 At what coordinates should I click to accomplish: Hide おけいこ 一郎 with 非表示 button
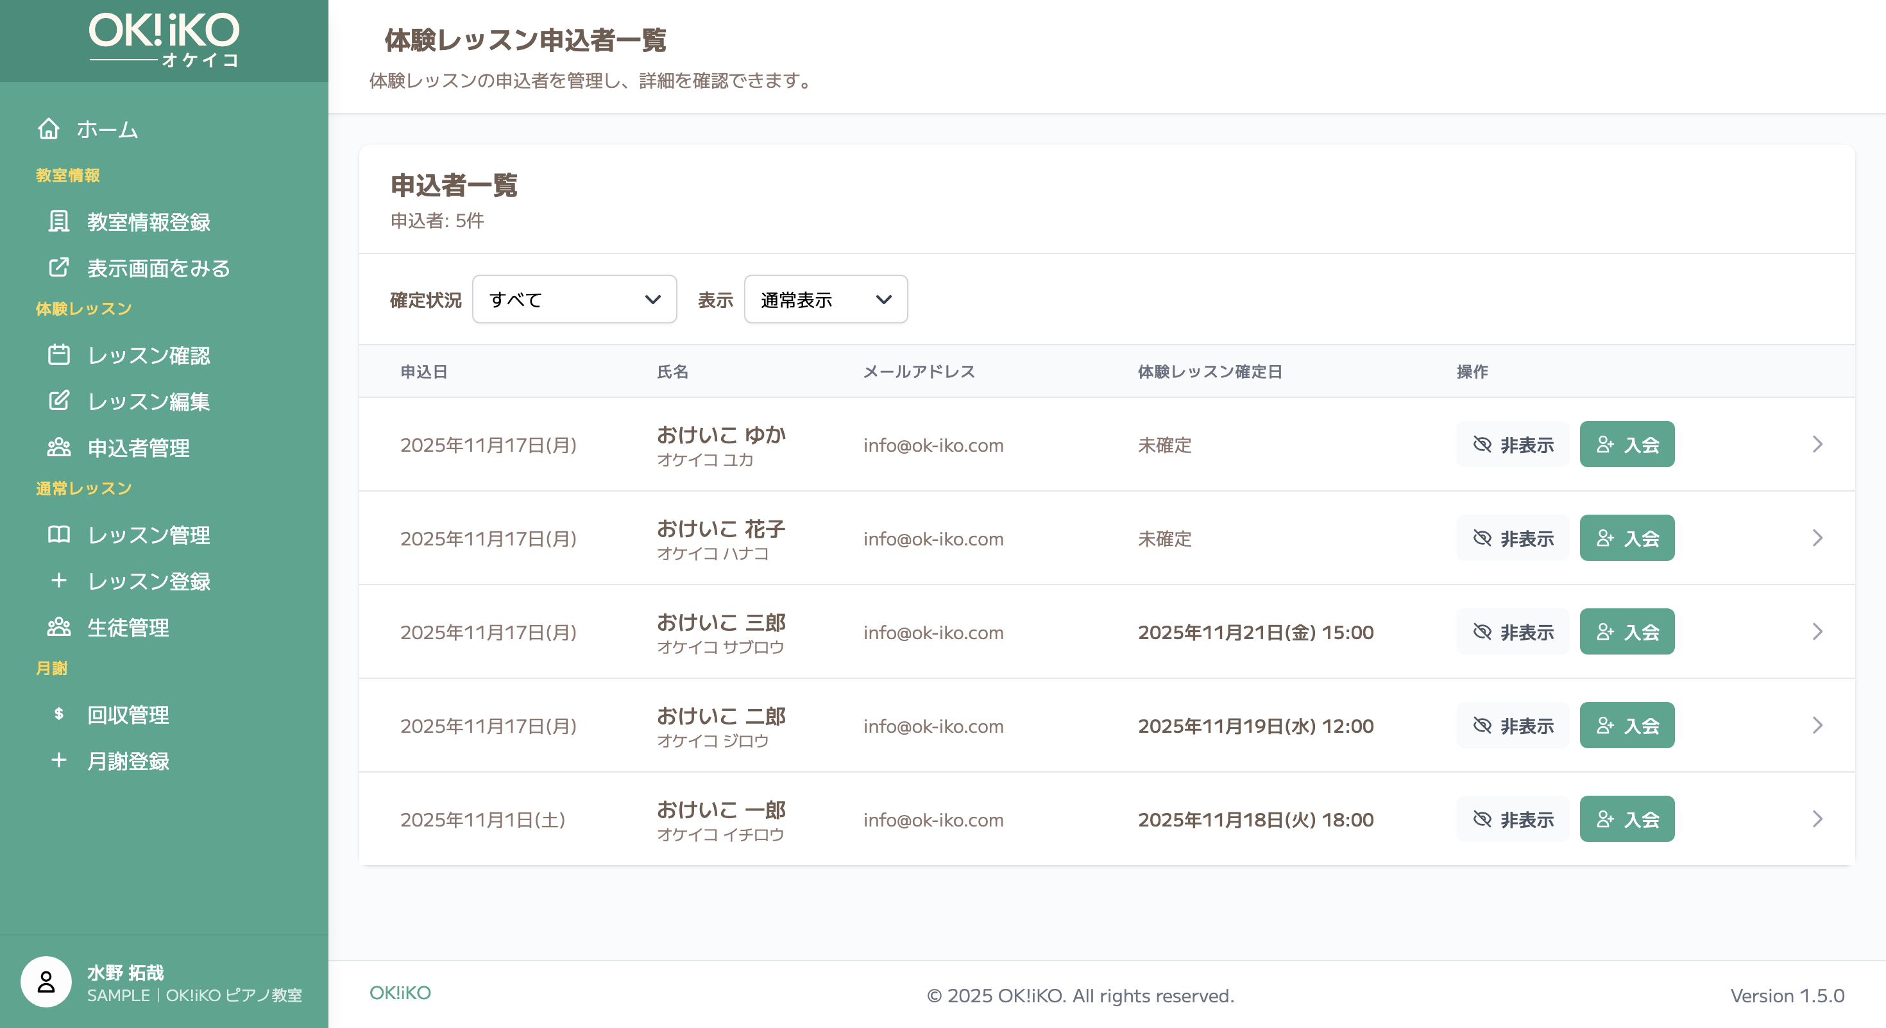[x=1512, y=819]
